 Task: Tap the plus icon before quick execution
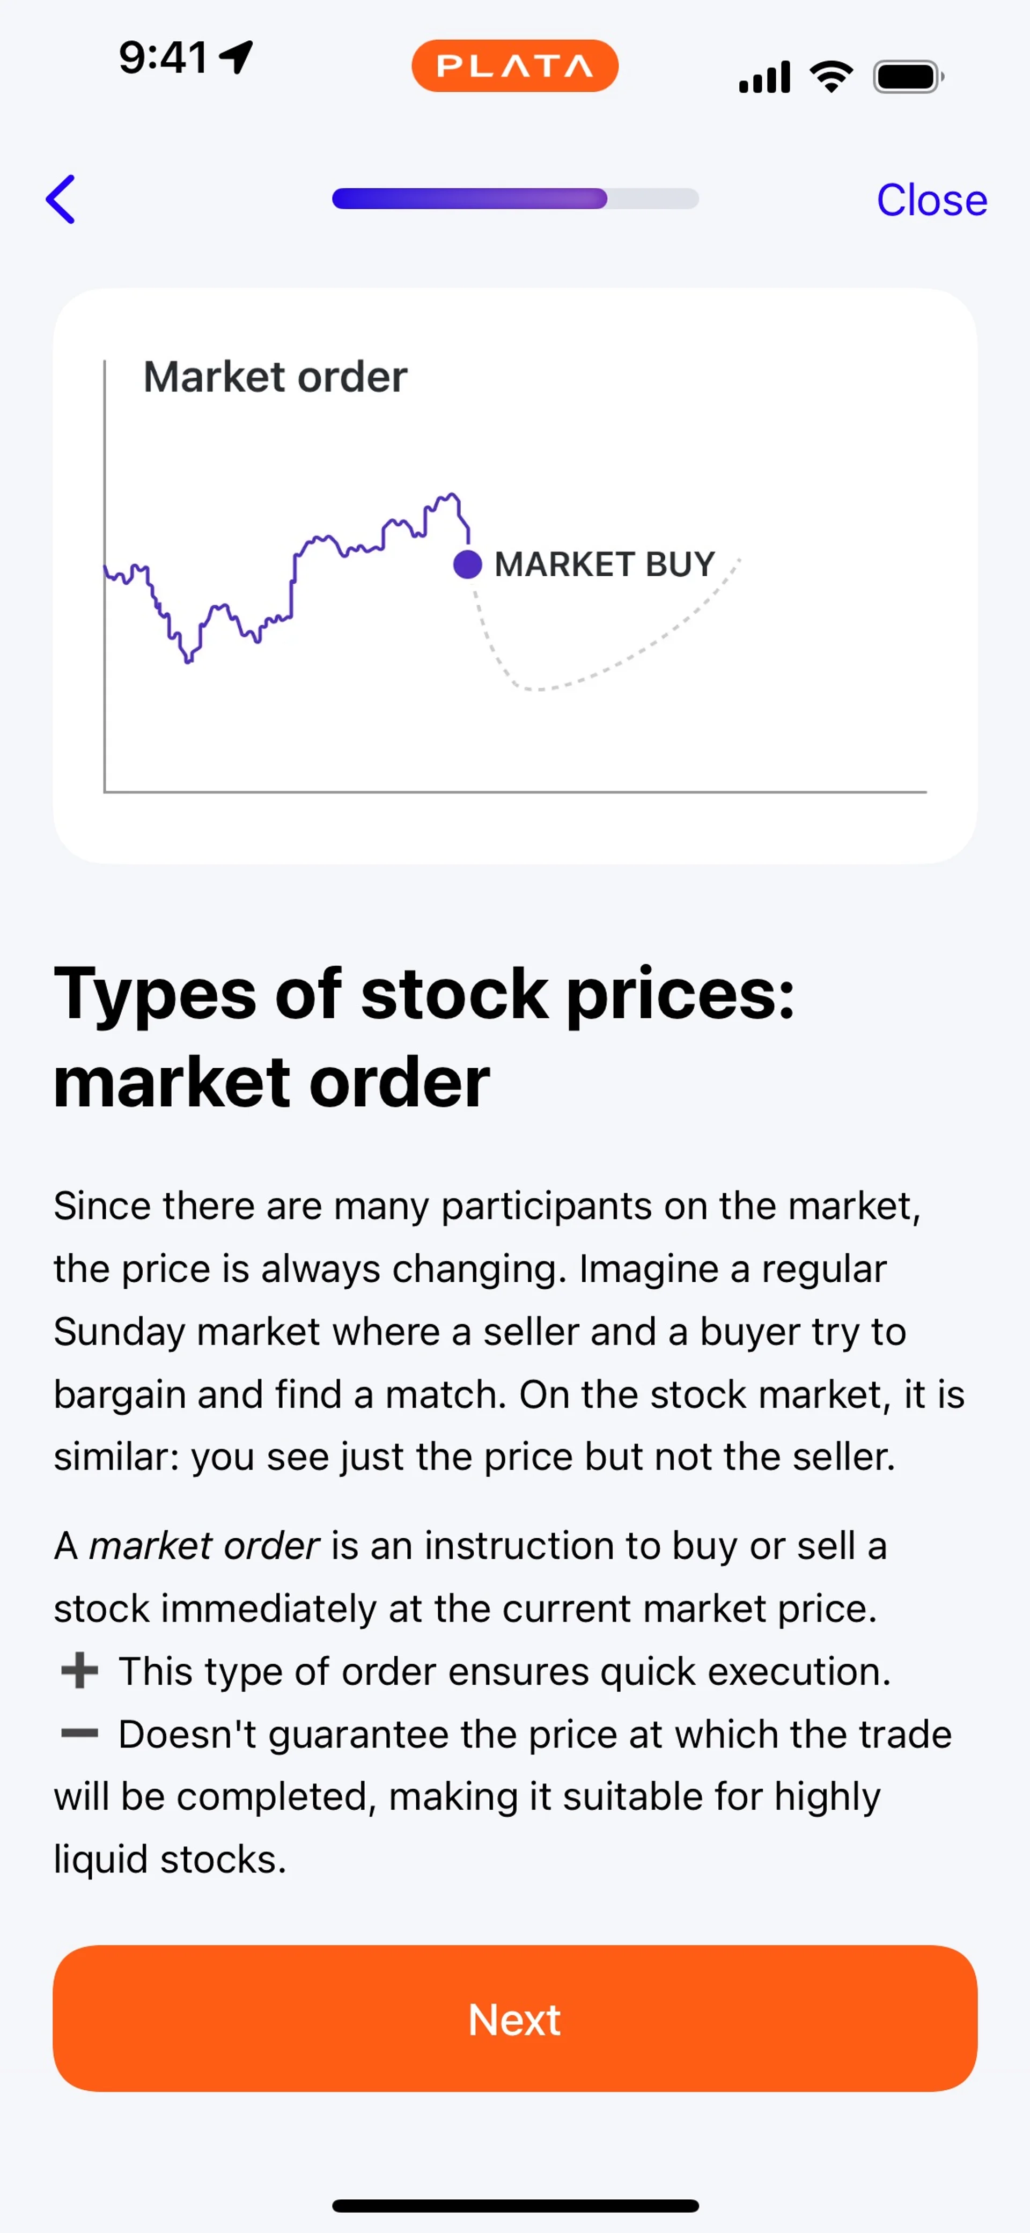pyautogui.click(x=80, y=1670)
